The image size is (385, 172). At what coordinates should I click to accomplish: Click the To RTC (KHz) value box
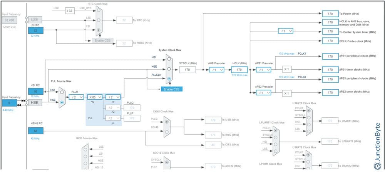pos(124,20)
